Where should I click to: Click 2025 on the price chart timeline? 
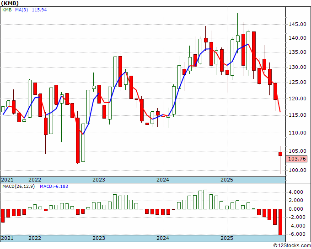(x=227, y=180)
